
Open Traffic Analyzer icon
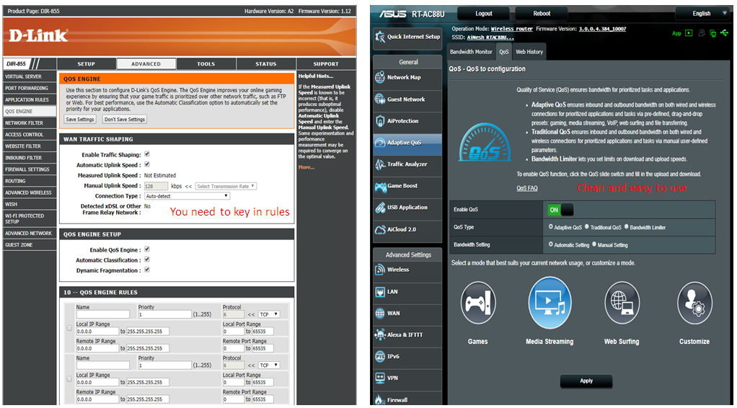coord(380,164)
